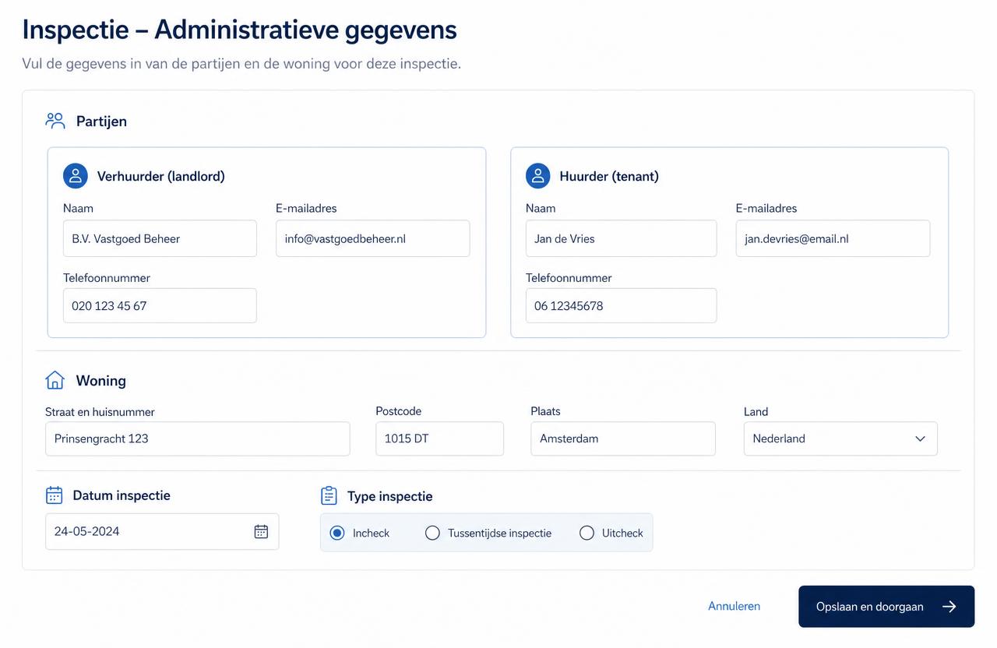Click Opslaan en doorgaan button
Image resolution: width=997 pixels, height=648 pixels.
886,607
